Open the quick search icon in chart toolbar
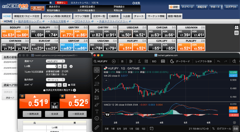Viewport: 240px width, 132px height. coord(234,61)
